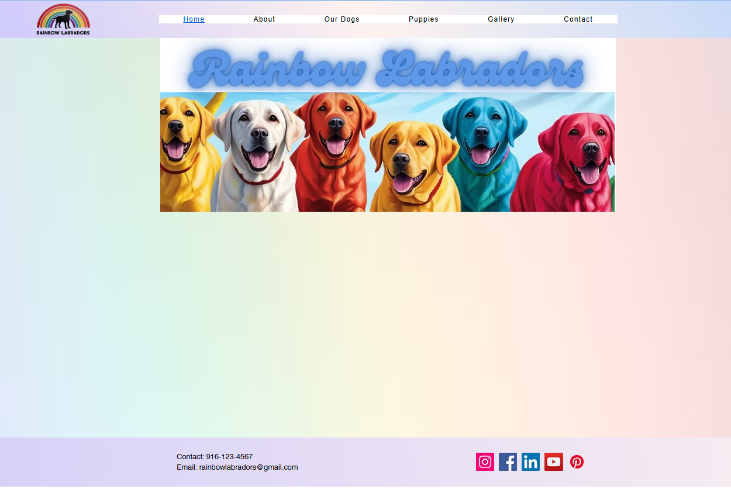Screen dimensions: 731x489
Task: Open the Instagram page
Action: point(485,462)
